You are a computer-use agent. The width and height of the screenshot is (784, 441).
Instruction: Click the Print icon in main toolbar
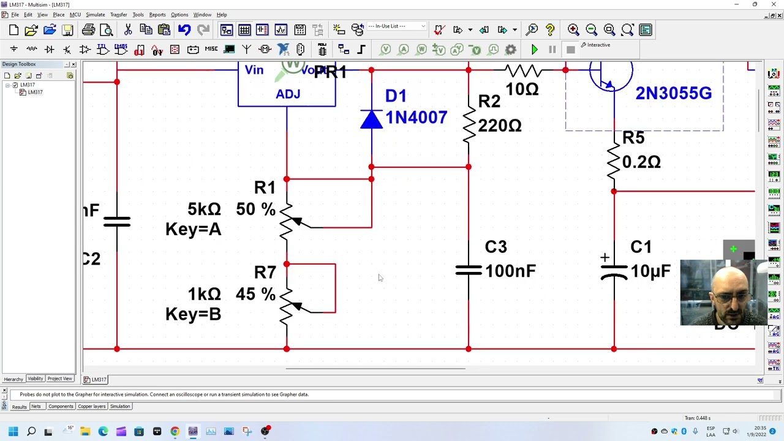[88, 30]
